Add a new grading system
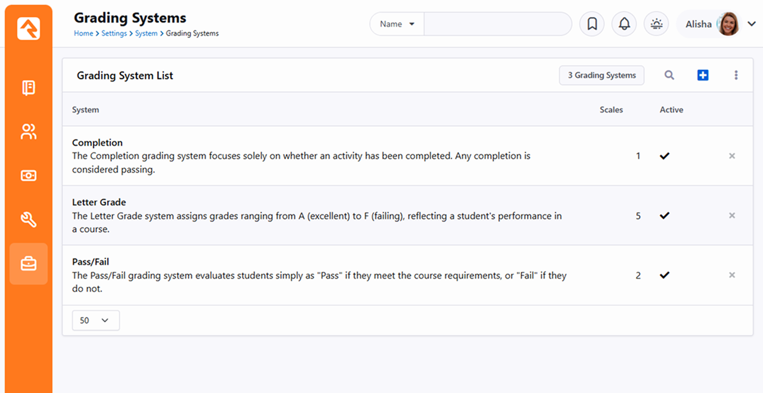 pyautogui.click(x=703, y=75)
